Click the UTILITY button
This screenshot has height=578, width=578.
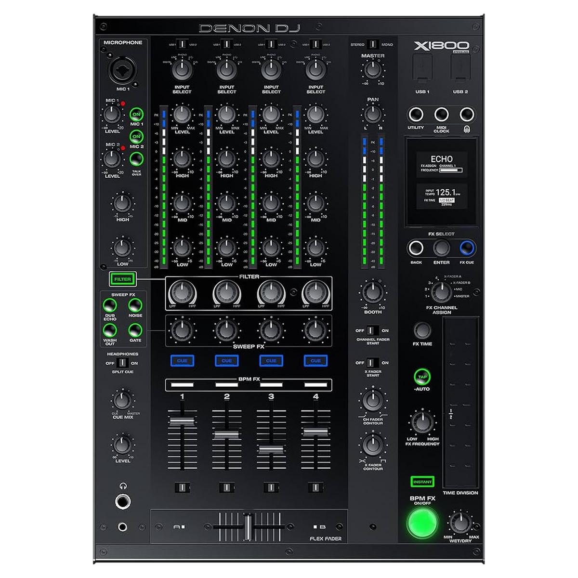click(x=416, y=115)
